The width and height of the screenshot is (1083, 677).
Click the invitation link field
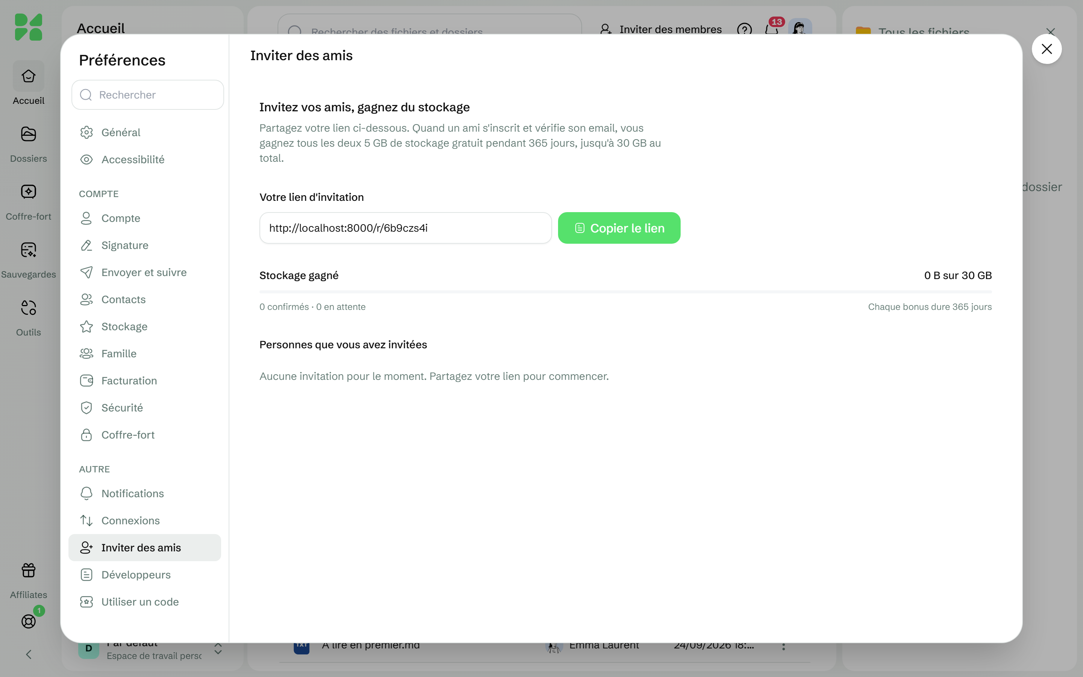(405, 228)
